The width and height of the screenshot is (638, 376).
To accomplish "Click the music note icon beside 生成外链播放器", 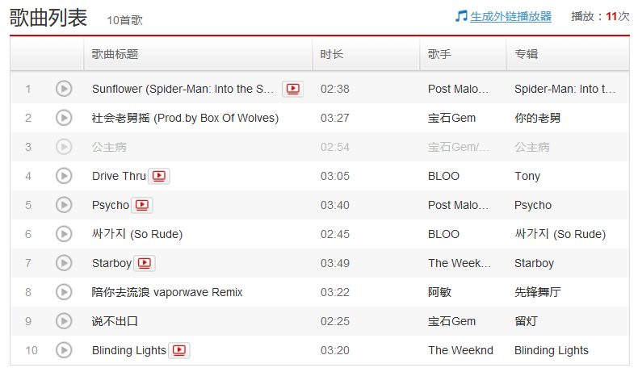I will pyautogui.click(x=461, y=16).
